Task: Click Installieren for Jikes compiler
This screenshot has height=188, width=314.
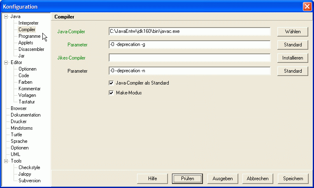Action: [293, 58]
